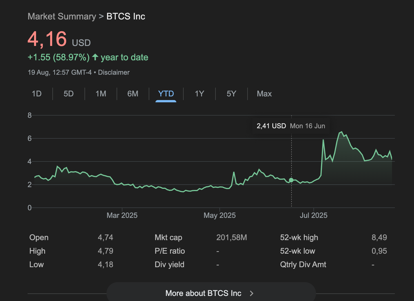This screenshot has height=301, width=414.
Task: Click the May 2025 axis label
Action: point(220,216)
